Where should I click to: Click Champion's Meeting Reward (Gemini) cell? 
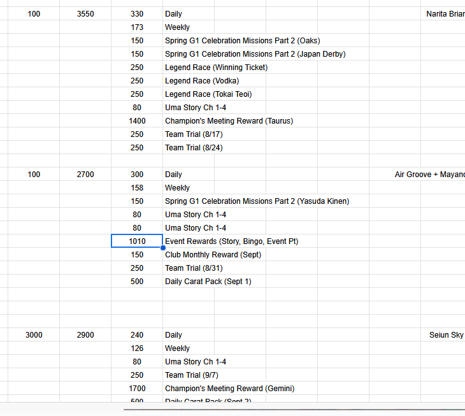229,389
